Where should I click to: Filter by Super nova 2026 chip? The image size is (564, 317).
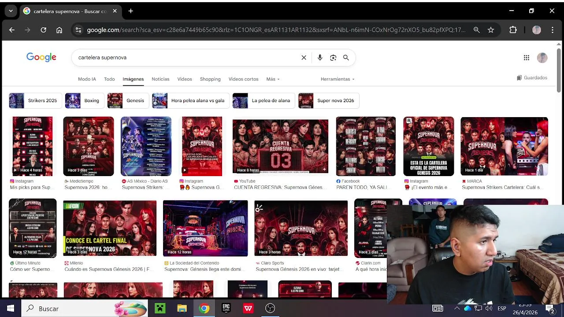click(328, 100)
